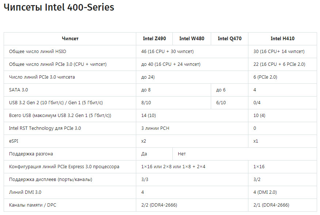Select the "SATA 3.0" row label

click(18, 90)
